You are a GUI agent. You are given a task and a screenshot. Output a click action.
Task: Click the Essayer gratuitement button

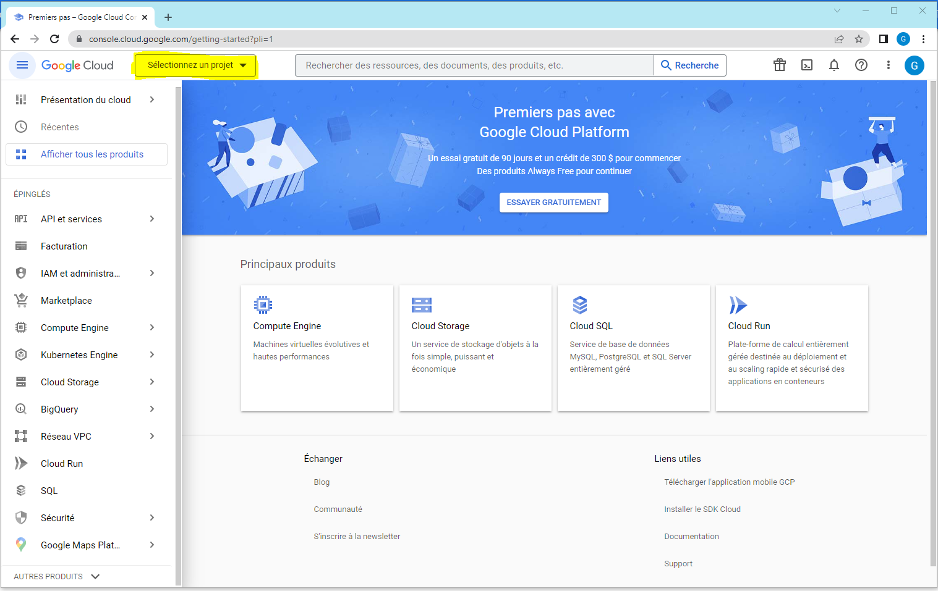553,203
